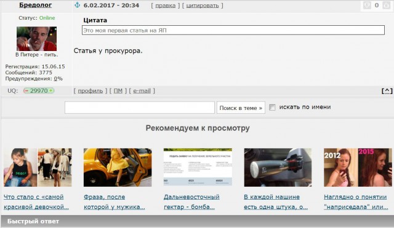Click the anchor permalink icon beside the post date

click(77, 5)
